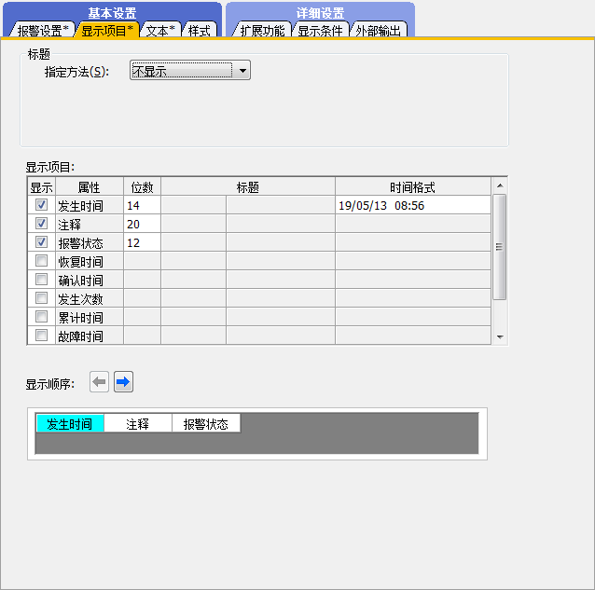Select 发生时间 in display order bar
Viewport: 595px width, 590px height.
[x=69, y=424]
